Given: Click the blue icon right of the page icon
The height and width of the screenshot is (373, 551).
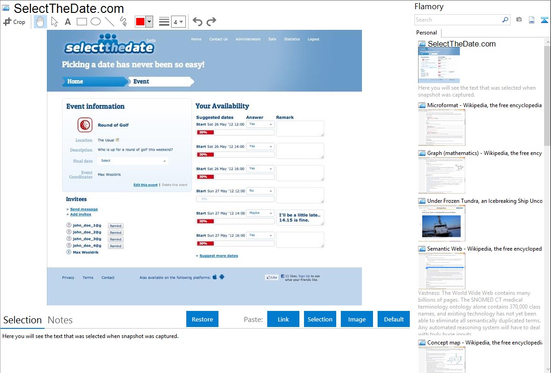Looking at the screenshot, I should (x=544, y=20).
